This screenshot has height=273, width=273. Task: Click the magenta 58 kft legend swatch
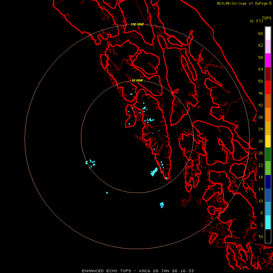268,60
